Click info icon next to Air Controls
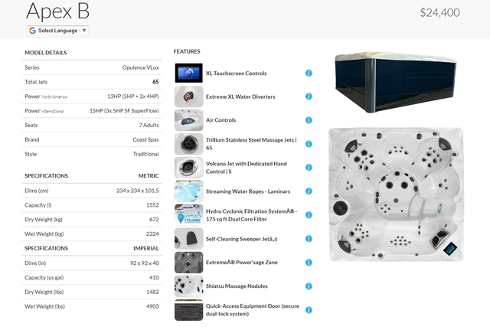 [x=309, y=120]
